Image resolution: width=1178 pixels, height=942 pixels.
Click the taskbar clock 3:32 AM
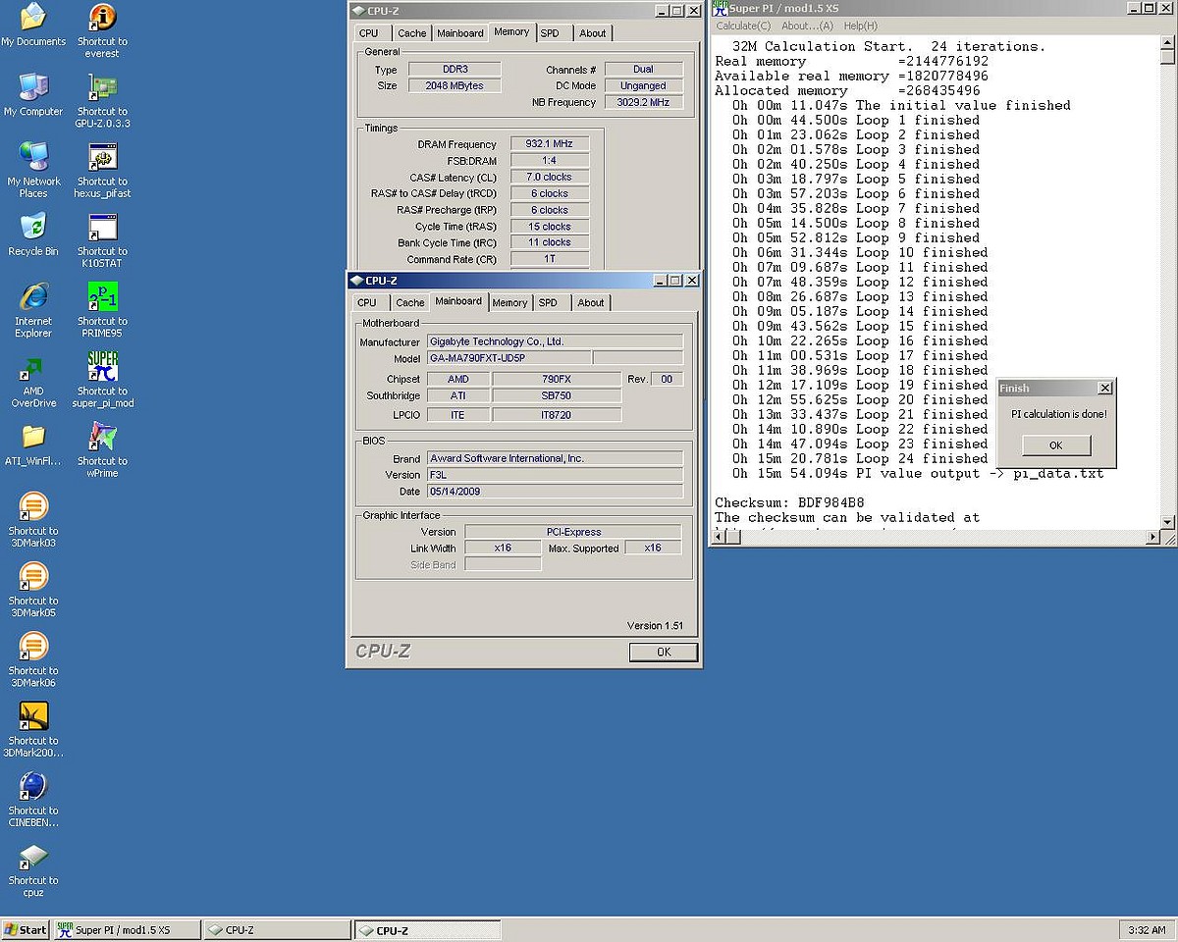click(1146, 930)
